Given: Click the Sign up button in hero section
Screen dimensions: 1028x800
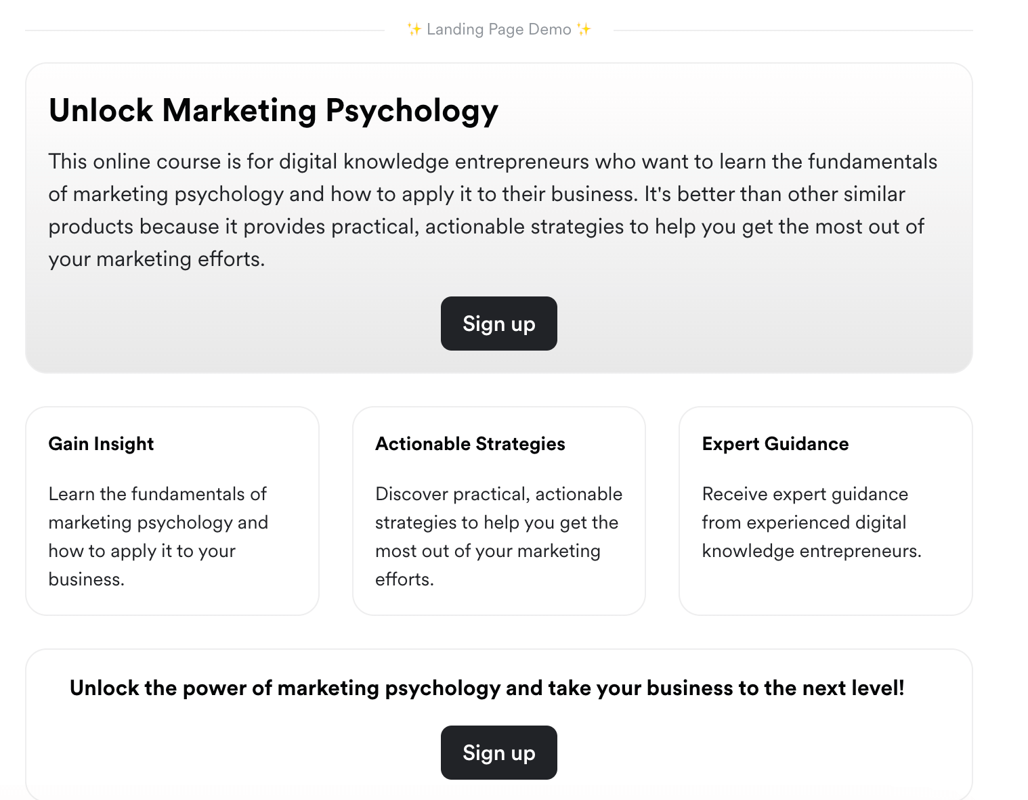Looking at the screenshot, I should 498,324.
